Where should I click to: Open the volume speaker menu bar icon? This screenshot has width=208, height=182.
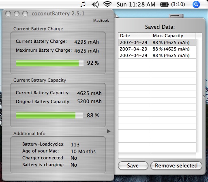[x=95, y=4]
